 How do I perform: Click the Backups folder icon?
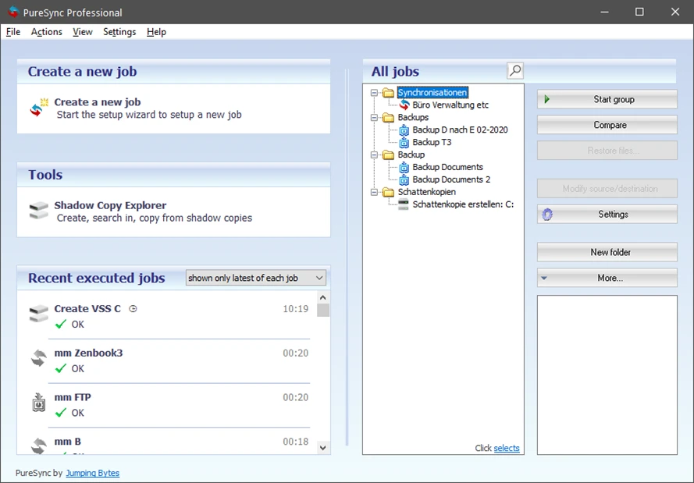(x=389, y=117)
